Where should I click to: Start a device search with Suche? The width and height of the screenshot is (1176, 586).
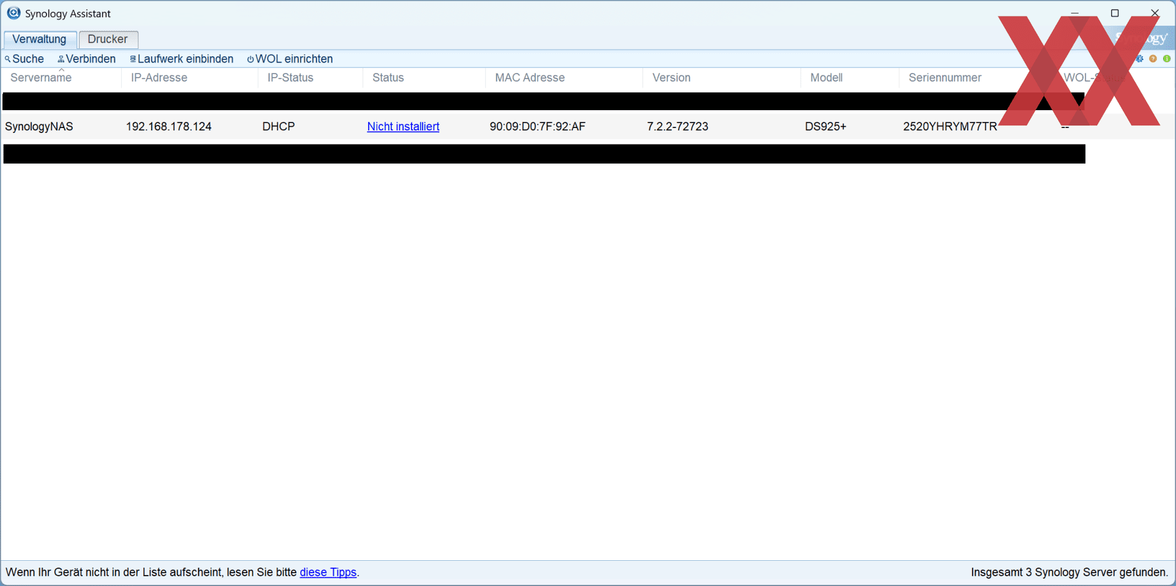[24, 59]
